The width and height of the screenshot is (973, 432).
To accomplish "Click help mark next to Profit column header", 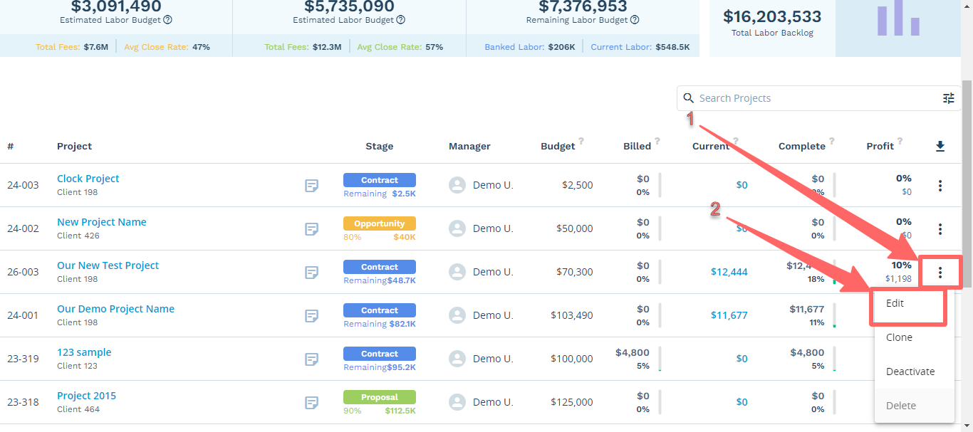I will (x=900, y=141).
